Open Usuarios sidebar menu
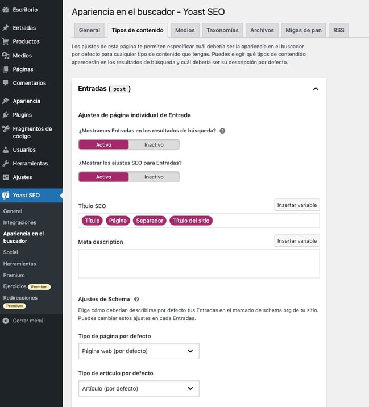 pos(24,149)
